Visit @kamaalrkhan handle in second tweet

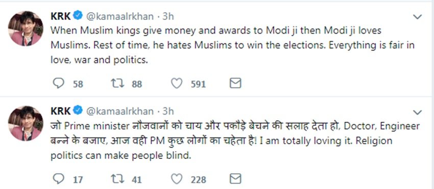pyautogui.click(x=120, y=112)
